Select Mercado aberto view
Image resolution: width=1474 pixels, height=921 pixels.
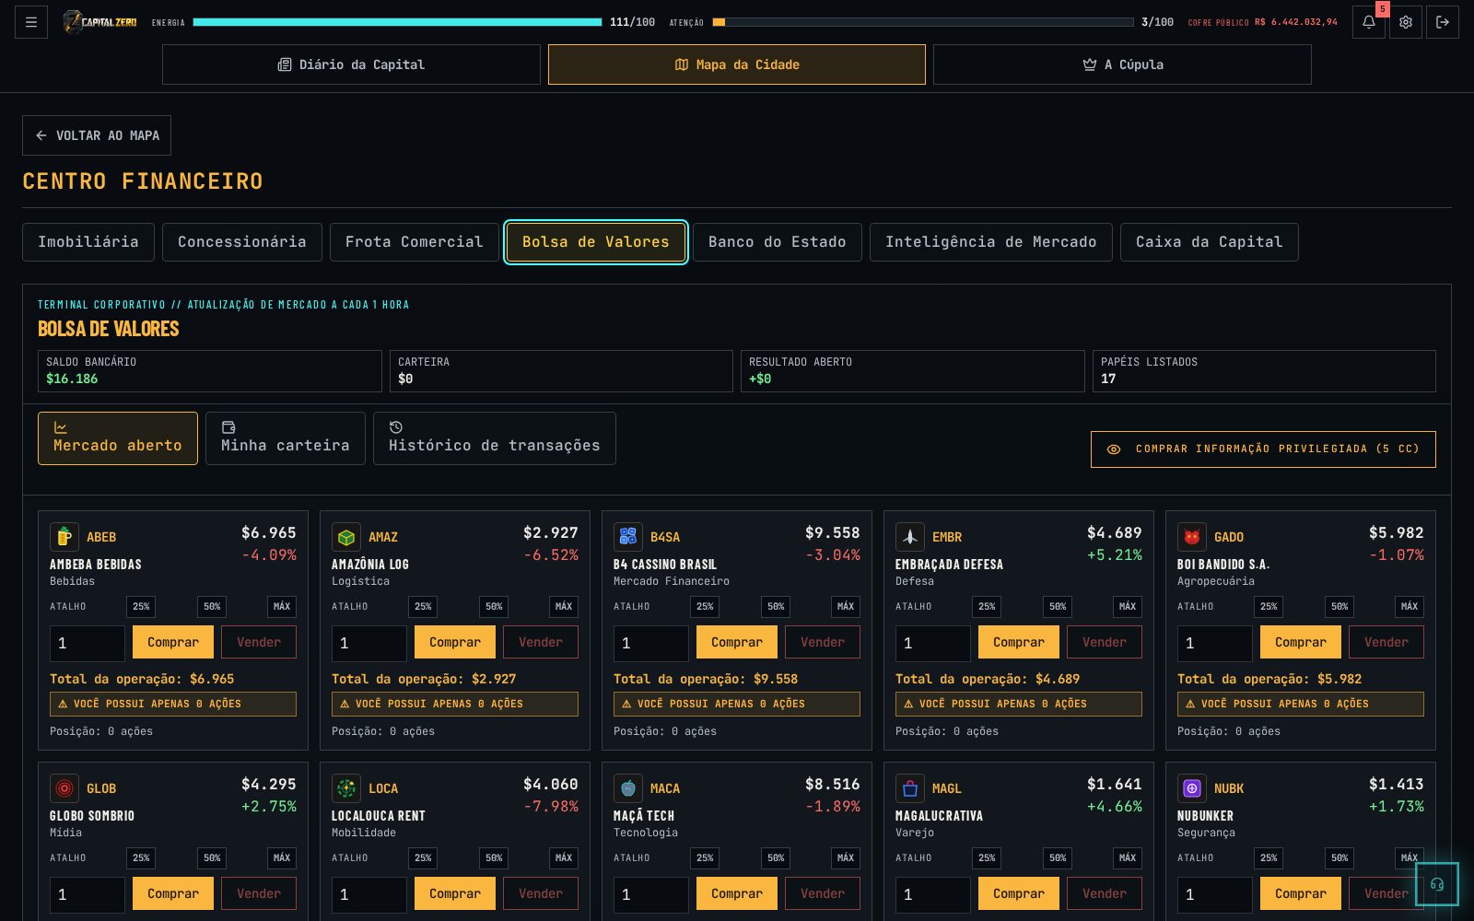tap(118, 438)
